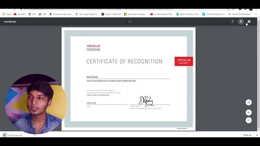Open the Khan Academy bookmark
The width and height of the screenshot is (260, 146).
[x=188, y=14]
